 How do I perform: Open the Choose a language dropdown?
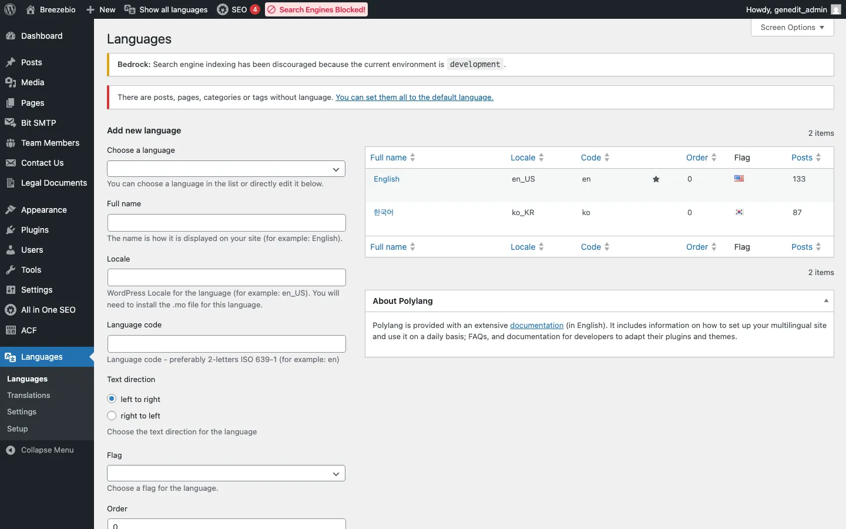click(226, 169)
